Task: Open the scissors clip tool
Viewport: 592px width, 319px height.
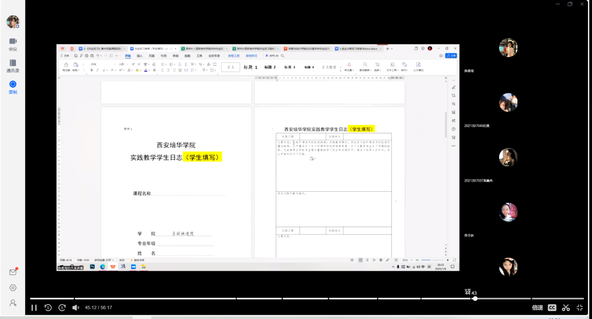Action: pos(566,308)
